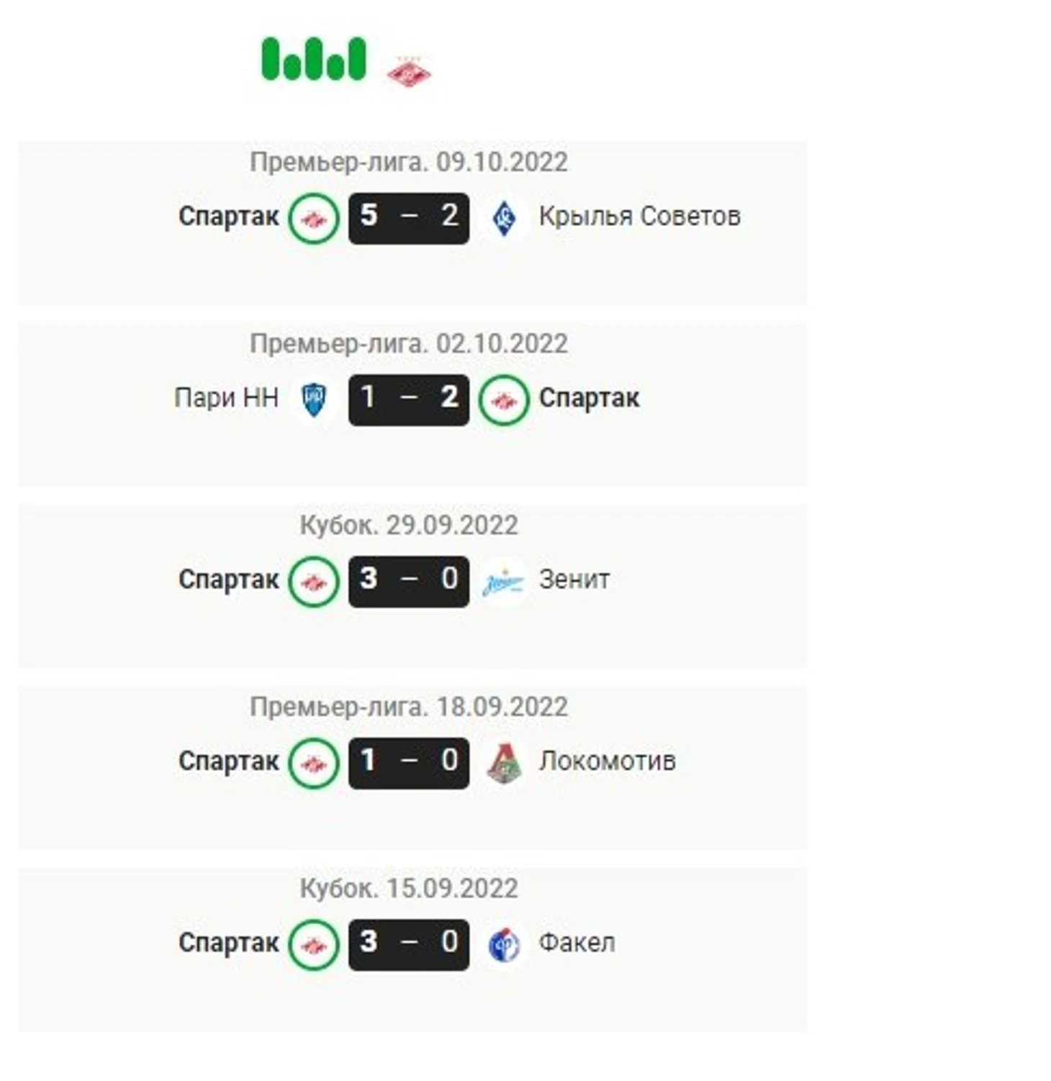Open the Зенит team link
The height and width of the screenshot is (1081, 1051).
[574, 579]
